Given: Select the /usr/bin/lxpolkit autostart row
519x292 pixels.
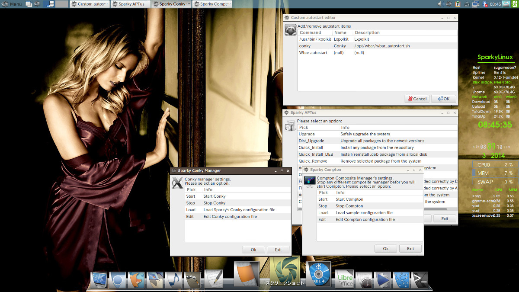Looking at the screenshot, I should click(x=377, y=39).
